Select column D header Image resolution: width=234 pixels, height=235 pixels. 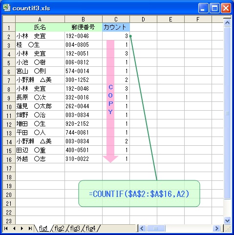coord(143,19)
